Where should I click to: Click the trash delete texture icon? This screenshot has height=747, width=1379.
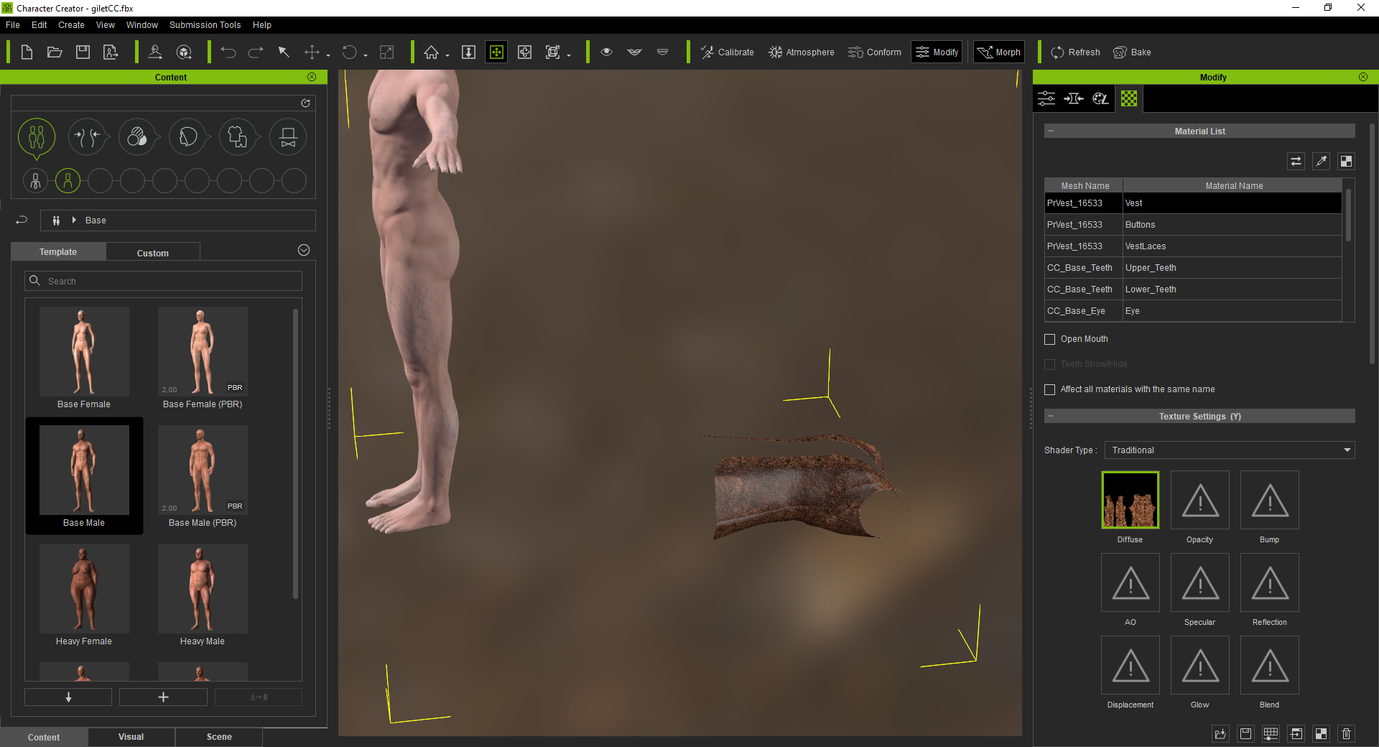click(x=1346, y=733)
